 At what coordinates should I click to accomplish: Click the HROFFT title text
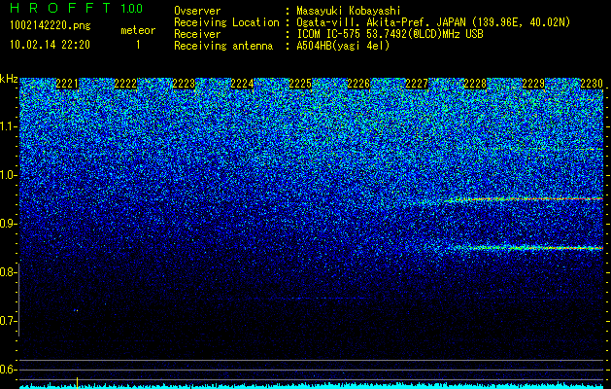(x=60, y=8)
